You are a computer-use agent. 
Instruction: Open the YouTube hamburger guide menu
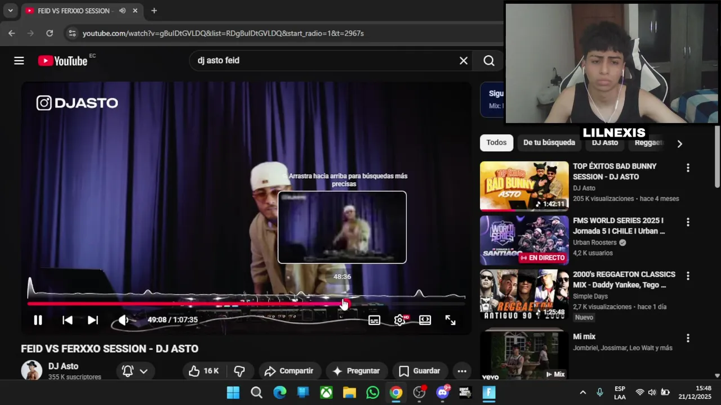19,61
